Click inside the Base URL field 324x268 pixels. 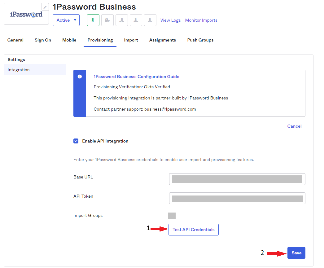coord(237,179)
